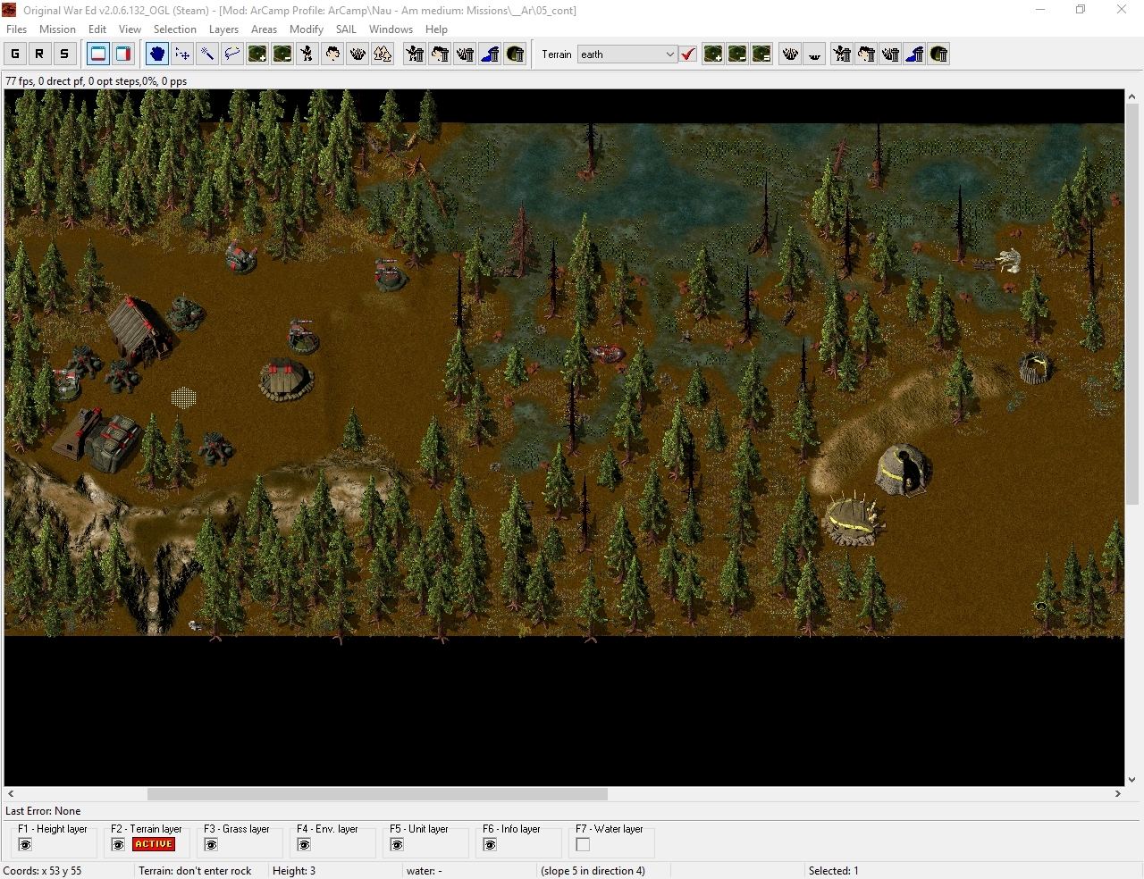Screen dimensions: 1144x879
Task: Click the delete units trash icon left of Terrain label
Action: point(416,54)
